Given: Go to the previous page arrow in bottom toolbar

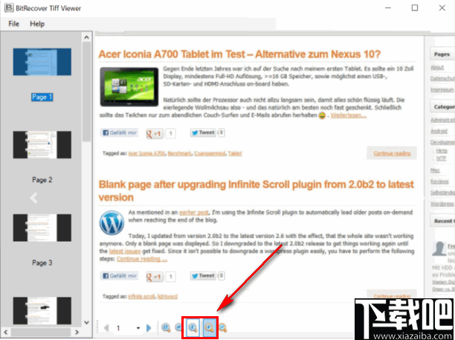Looking at the screenshot, I should 106,328.
